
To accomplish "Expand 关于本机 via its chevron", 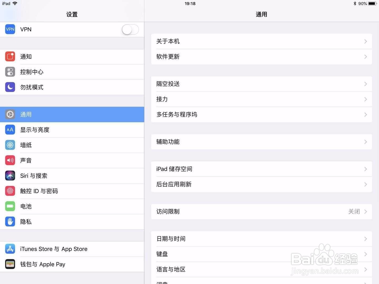I will pyautogui.click(x=365, y=42).
